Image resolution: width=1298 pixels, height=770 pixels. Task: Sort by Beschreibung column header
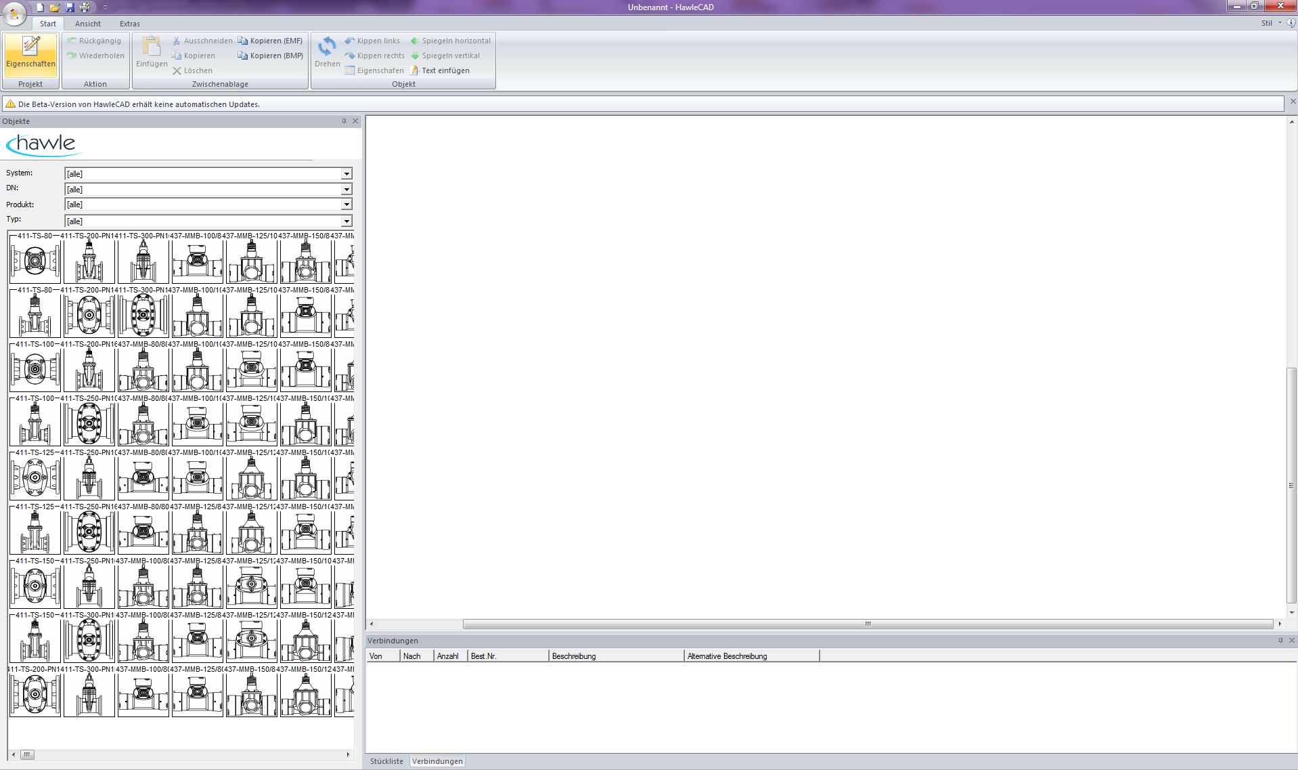pos(615,656)
